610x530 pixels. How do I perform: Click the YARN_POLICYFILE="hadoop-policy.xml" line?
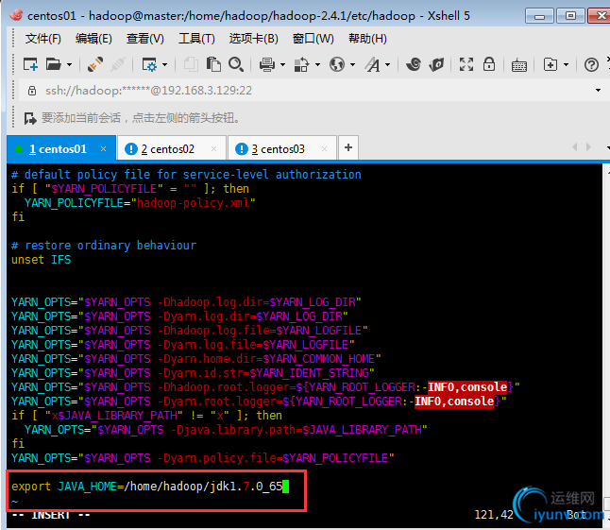pos(140,203)
